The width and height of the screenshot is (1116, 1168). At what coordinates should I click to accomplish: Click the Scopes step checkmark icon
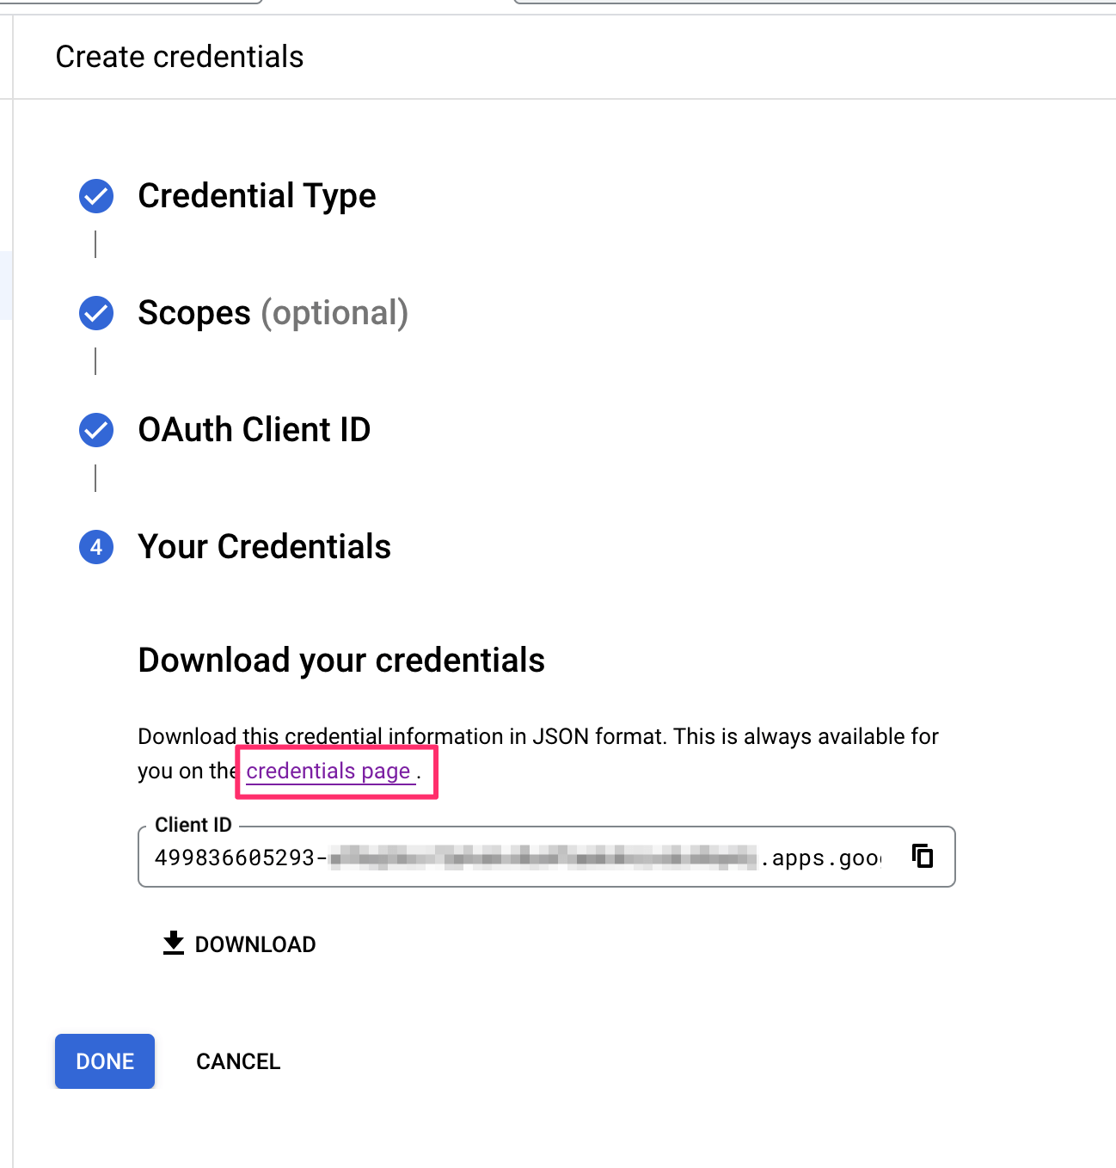point(96,314)
